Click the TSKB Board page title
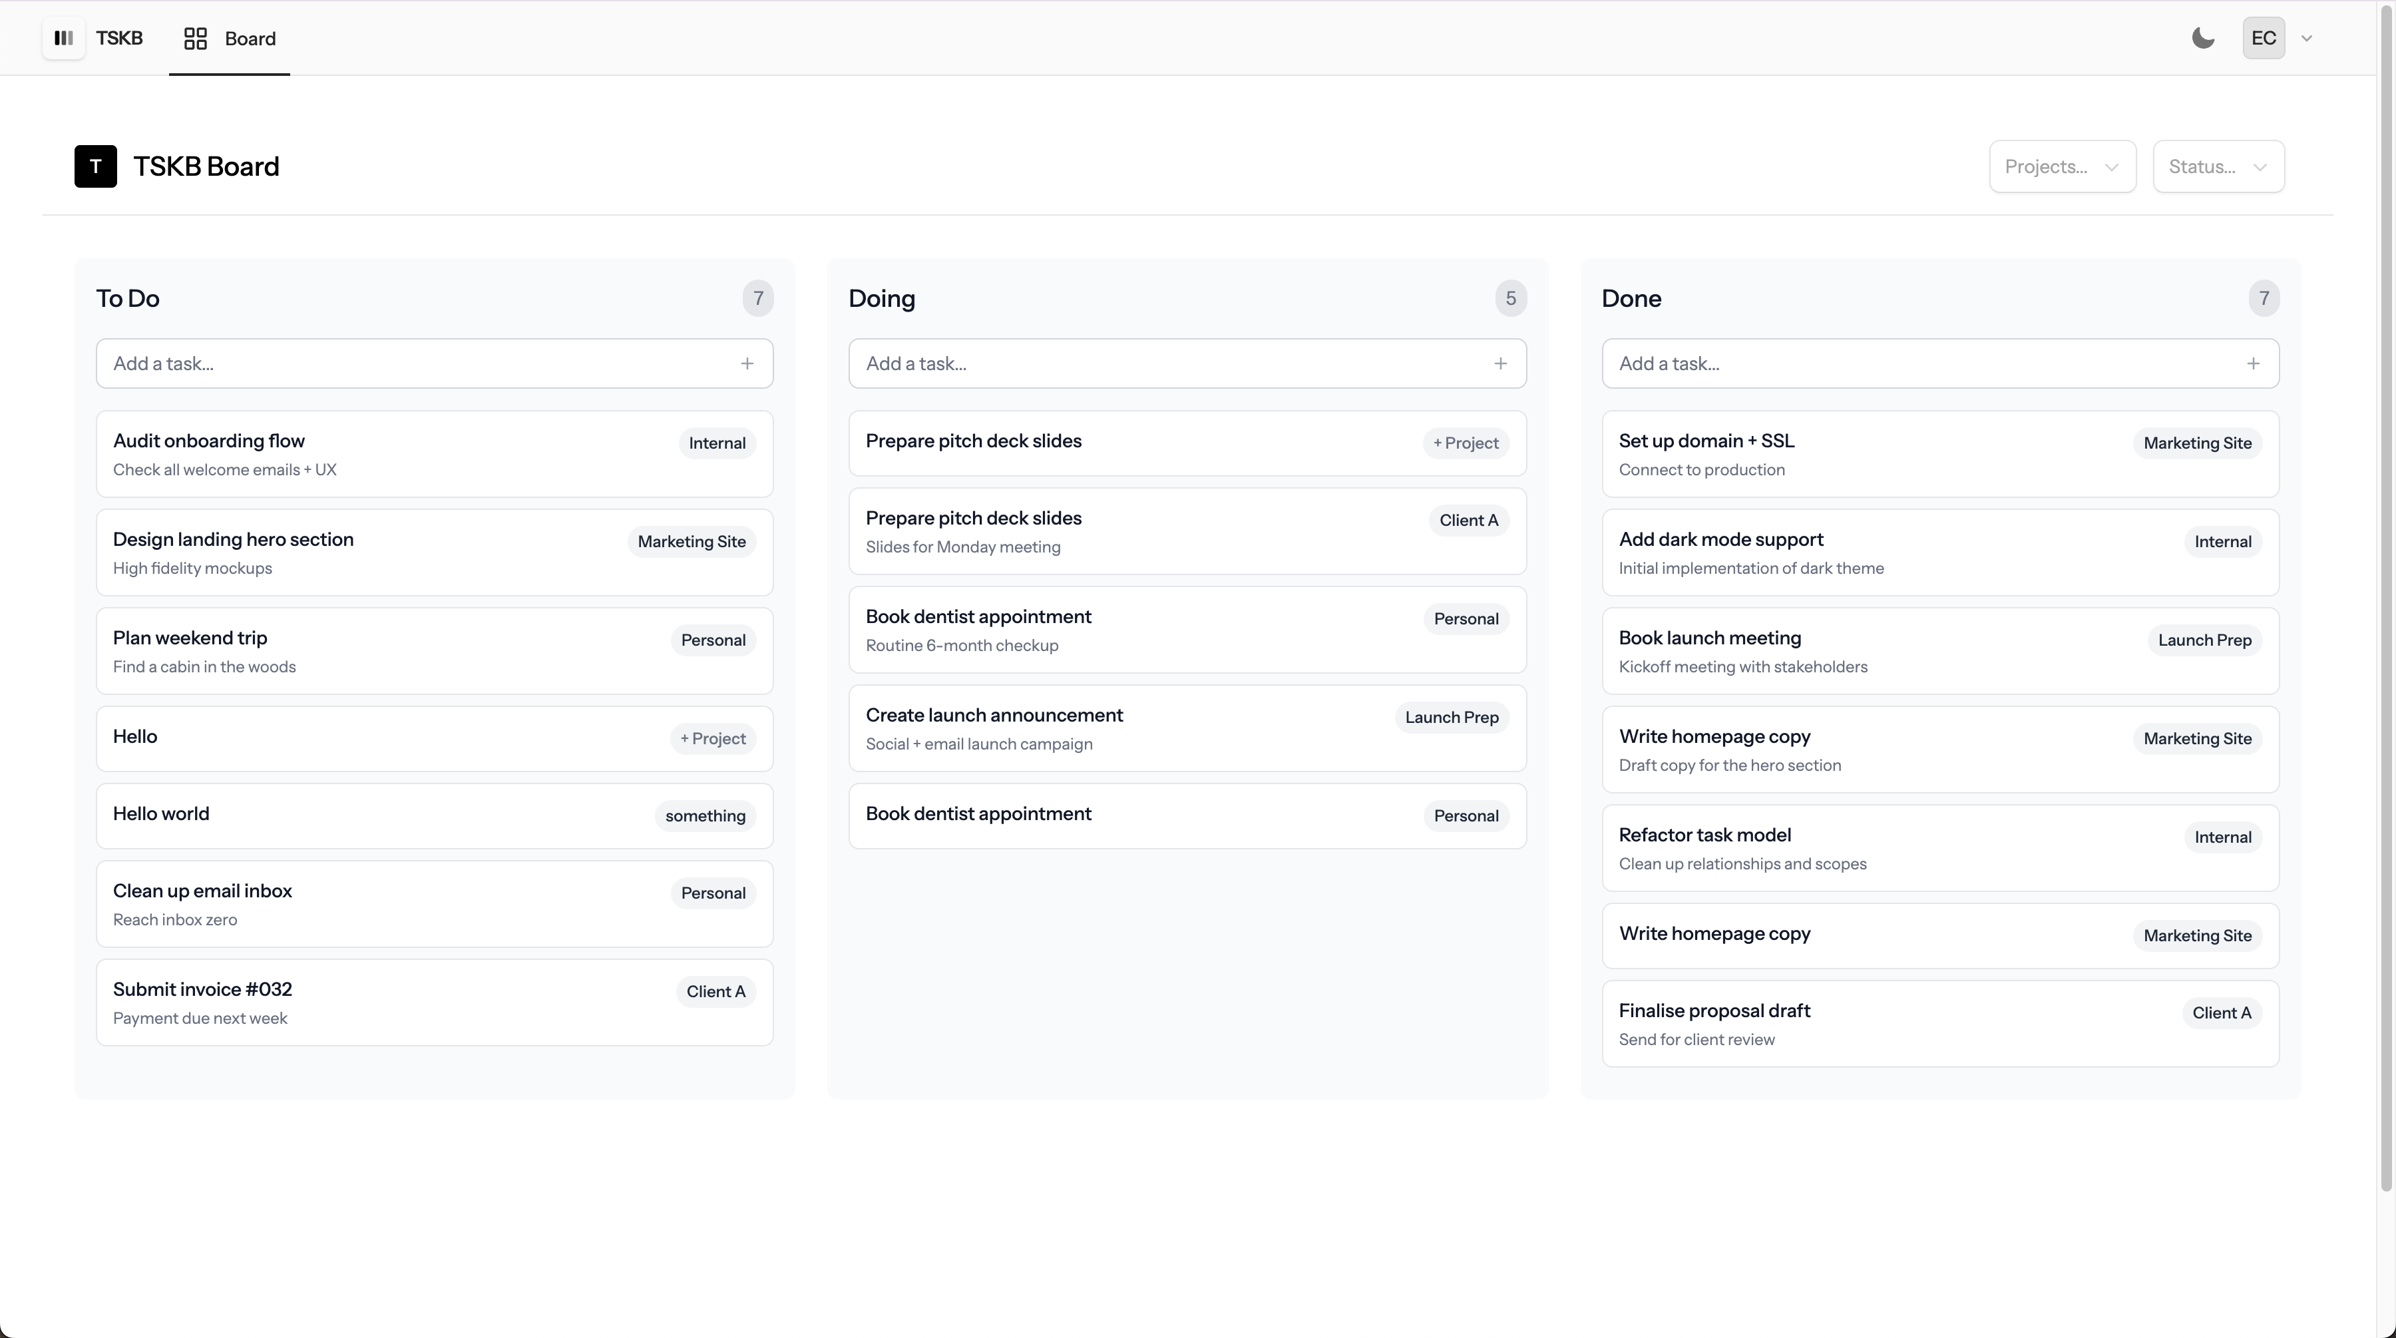 [x=206, y=166]
